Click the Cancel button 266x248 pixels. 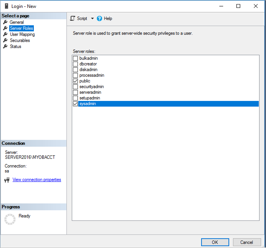pos(247,242)
